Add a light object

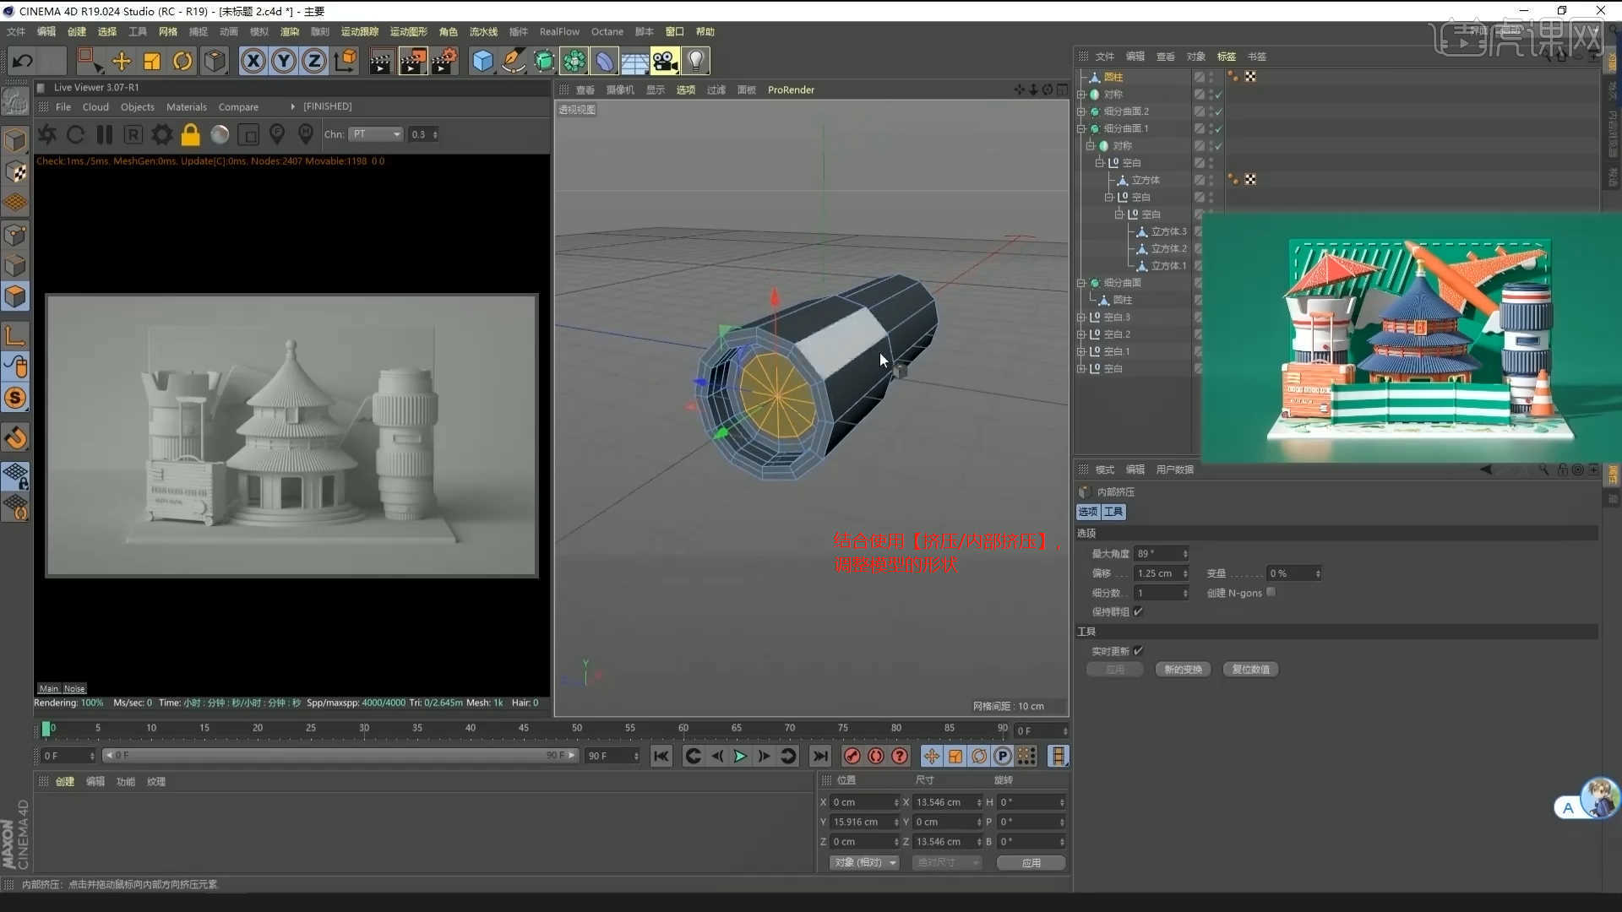[695, 61]
